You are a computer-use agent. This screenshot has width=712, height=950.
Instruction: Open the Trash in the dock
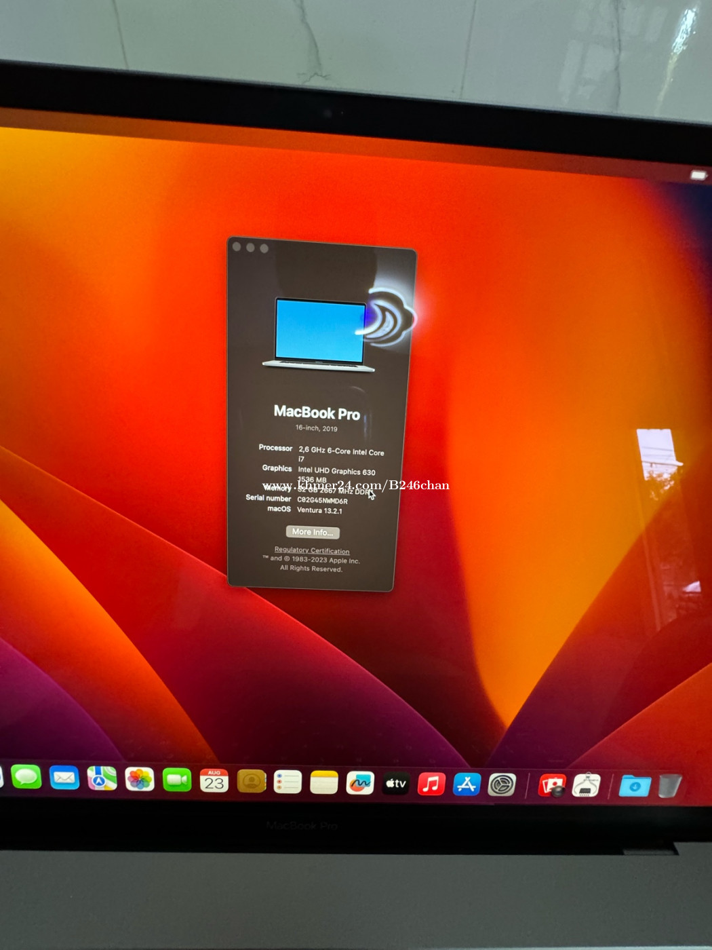coord(670,786)
